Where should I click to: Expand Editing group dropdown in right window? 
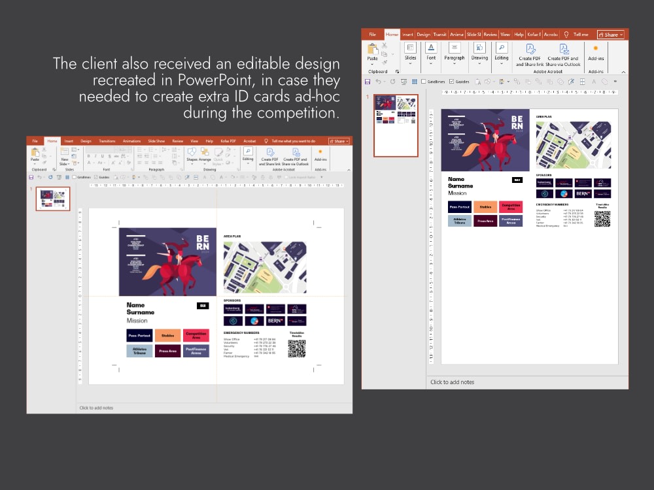502,64
